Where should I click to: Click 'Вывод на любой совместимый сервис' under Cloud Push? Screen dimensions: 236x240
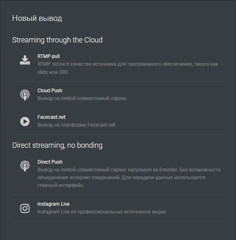click(82, 98)
